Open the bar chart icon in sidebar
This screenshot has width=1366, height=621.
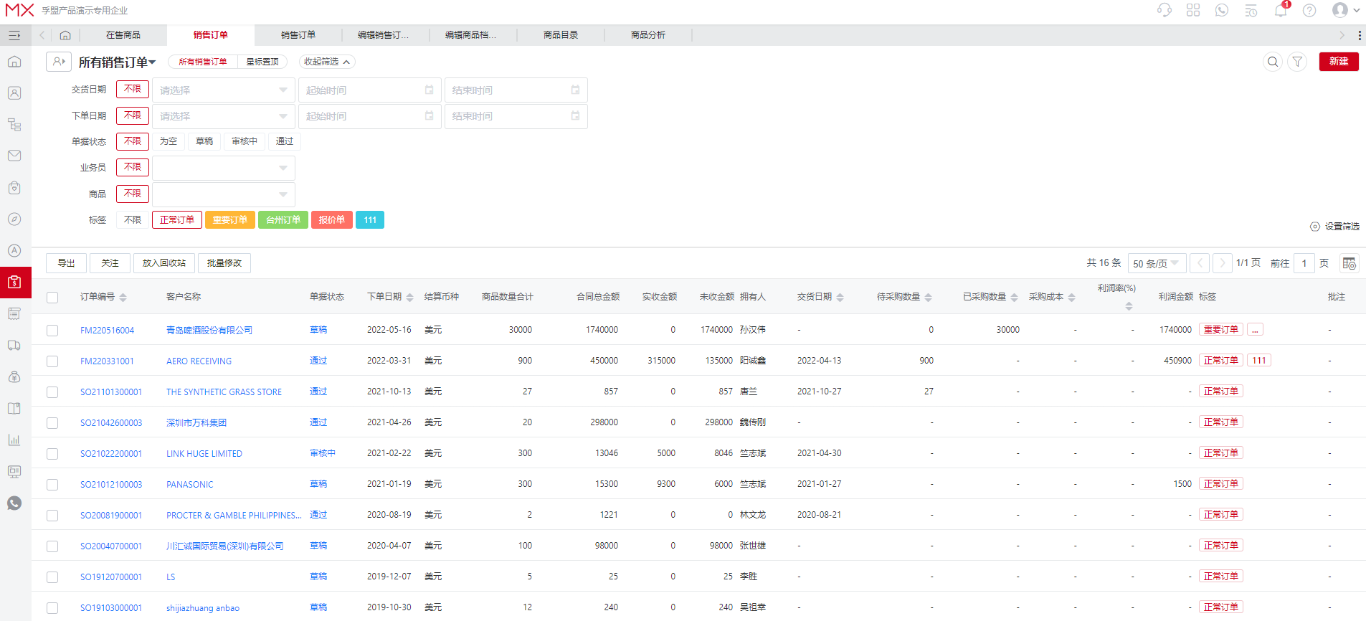click(14, 440)
